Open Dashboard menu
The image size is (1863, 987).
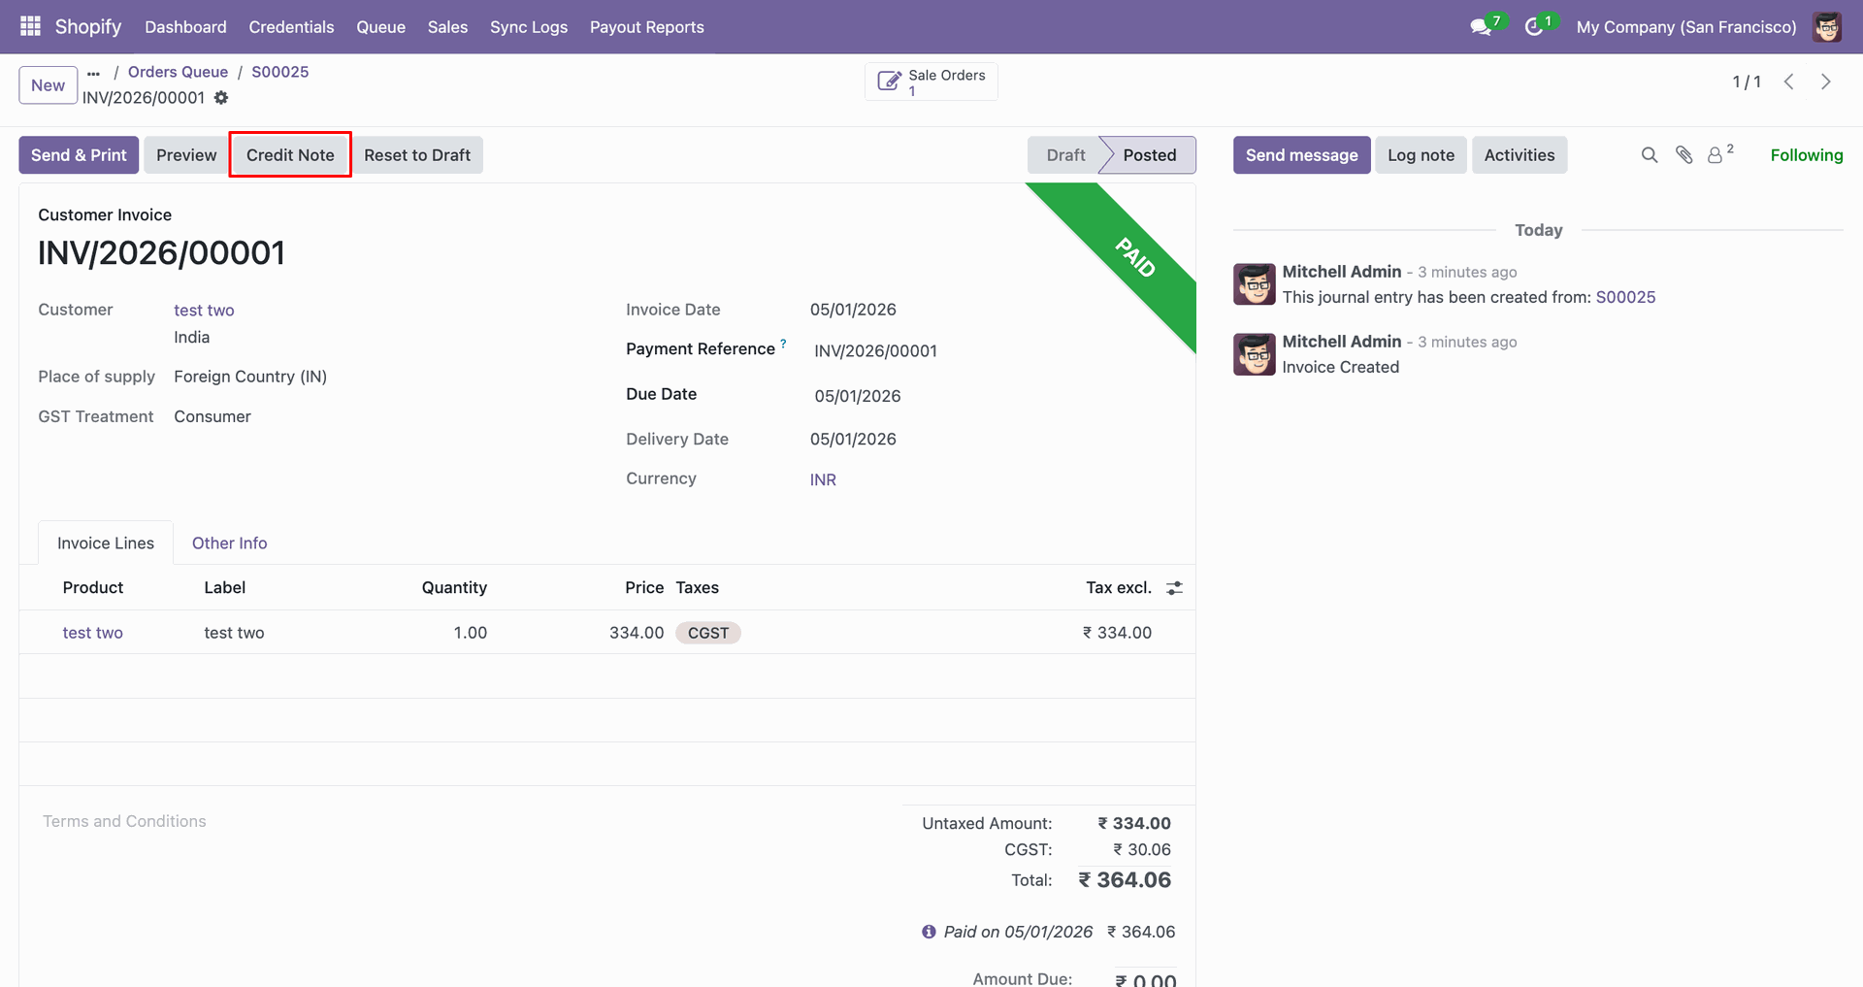point(186,27)
